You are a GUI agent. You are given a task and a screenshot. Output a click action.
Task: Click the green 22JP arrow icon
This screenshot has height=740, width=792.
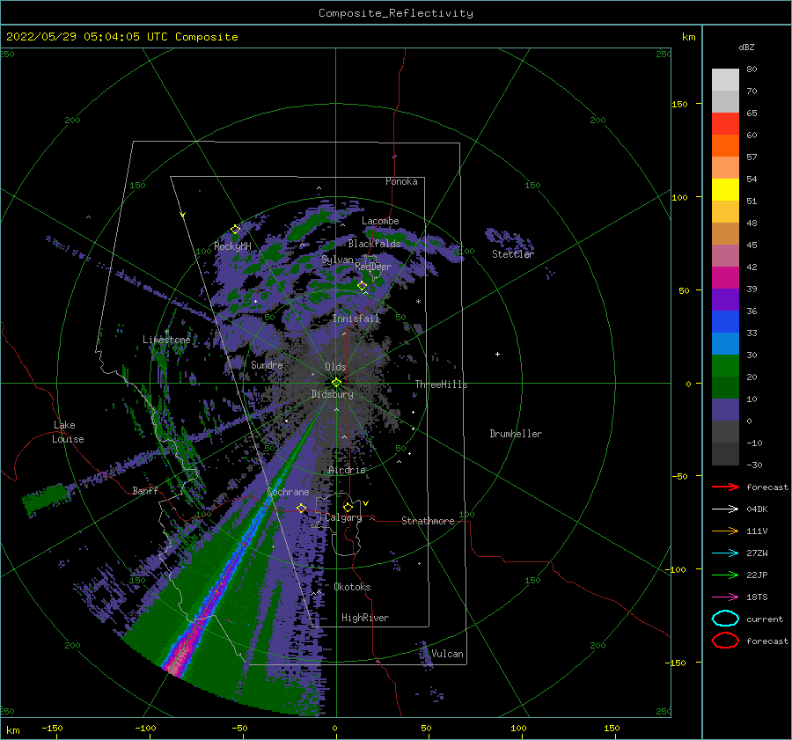click(725, 575)
